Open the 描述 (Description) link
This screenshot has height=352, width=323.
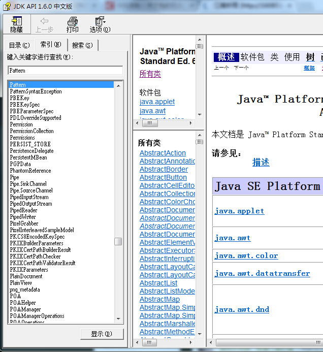click(x=261, y=163)
